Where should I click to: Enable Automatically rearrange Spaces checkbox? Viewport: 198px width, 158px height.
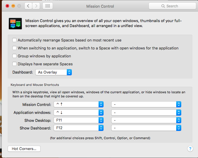[14, 40]
